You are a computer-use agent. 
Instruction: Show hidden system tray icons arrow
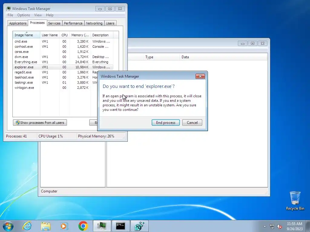pyautogui.click(x=265, y=226)
